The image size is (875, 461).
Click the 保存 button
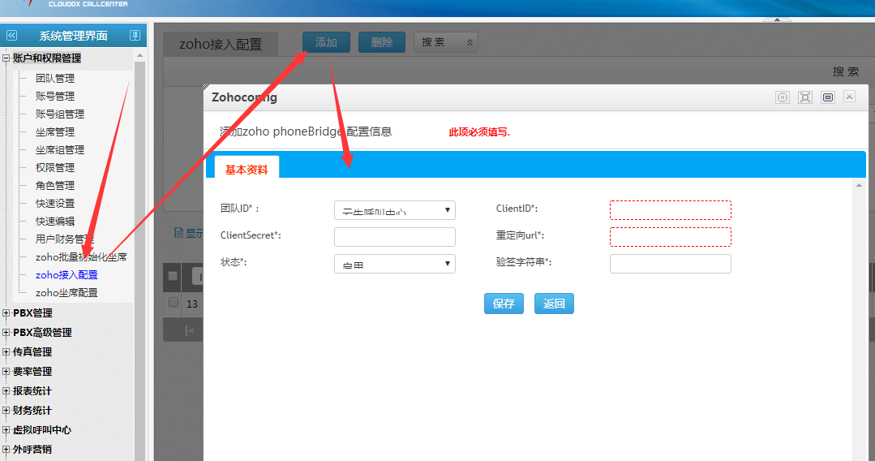[x=504, y=304]
